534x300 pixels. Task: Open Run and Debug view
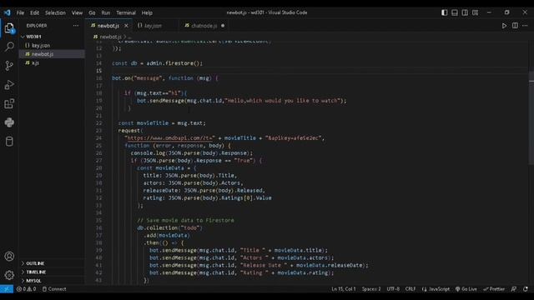(9, 85)
